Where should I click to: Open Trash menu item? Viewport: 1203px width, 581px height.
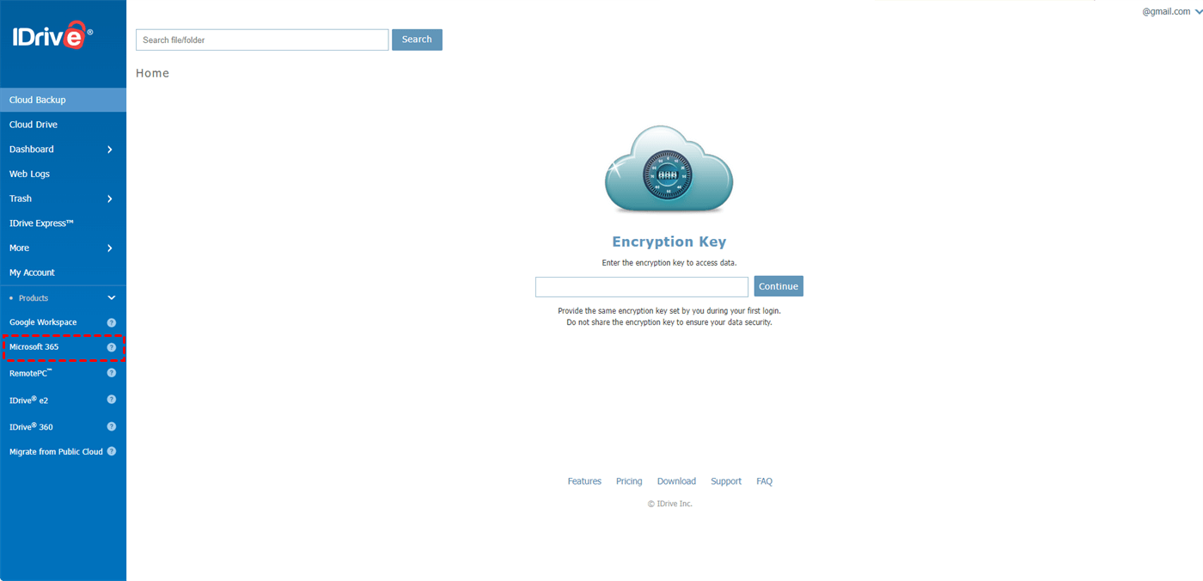21,199
